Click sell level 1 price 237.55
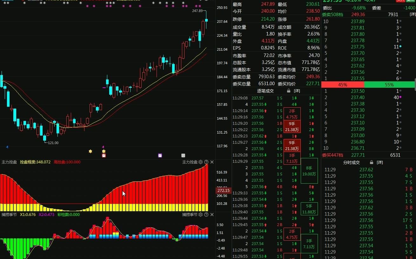This screenshot has width=416, height=259. pyautogui.click(x=358, y=79)
